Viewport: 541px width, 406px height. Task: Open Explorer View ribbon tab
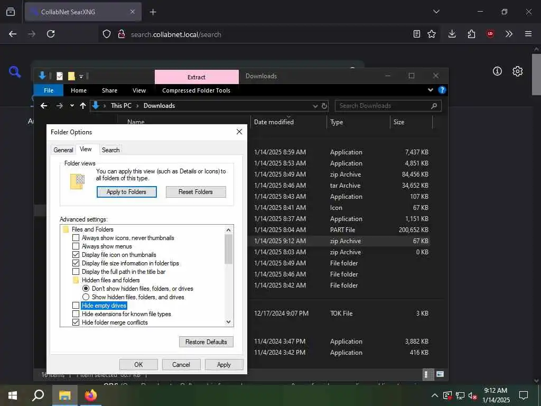coord(139,90)
